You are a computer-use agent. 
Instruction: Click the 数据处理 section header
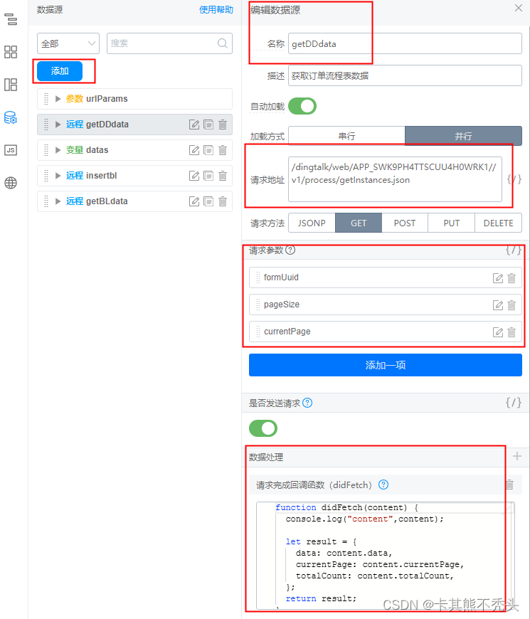[x=385, y=457]
